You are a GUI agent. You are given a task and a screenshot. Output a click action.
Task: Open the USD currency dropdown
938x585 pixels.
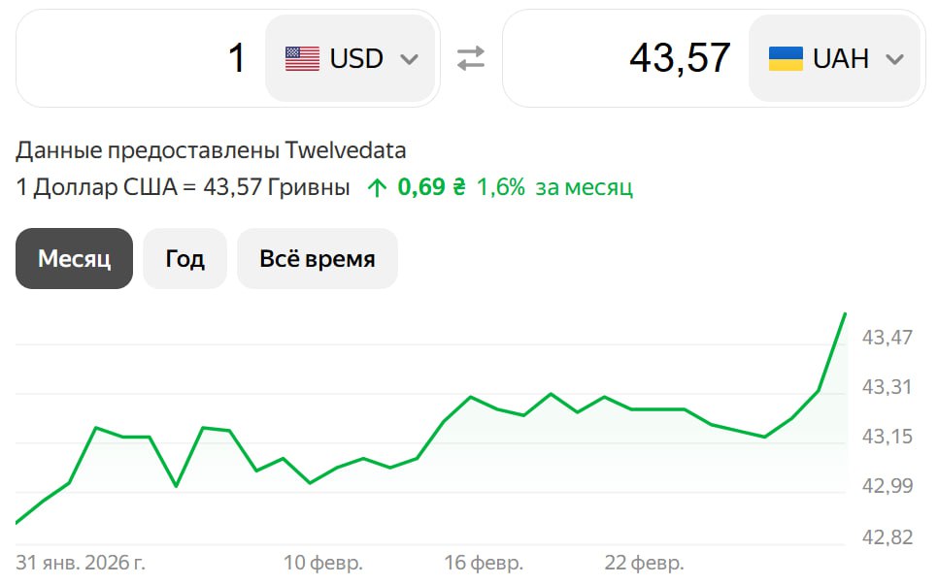350,58
